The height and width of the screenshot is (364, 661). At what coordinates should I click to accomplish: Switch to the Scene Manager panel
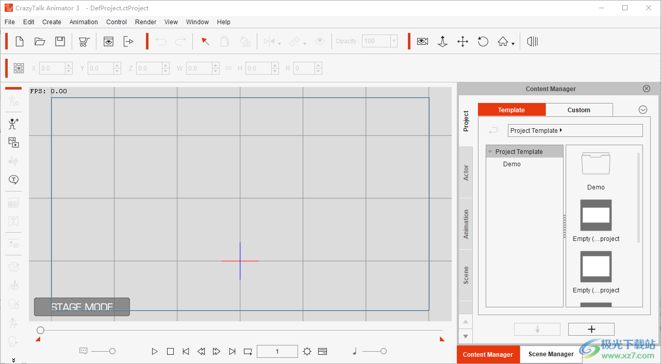[551, 354]
